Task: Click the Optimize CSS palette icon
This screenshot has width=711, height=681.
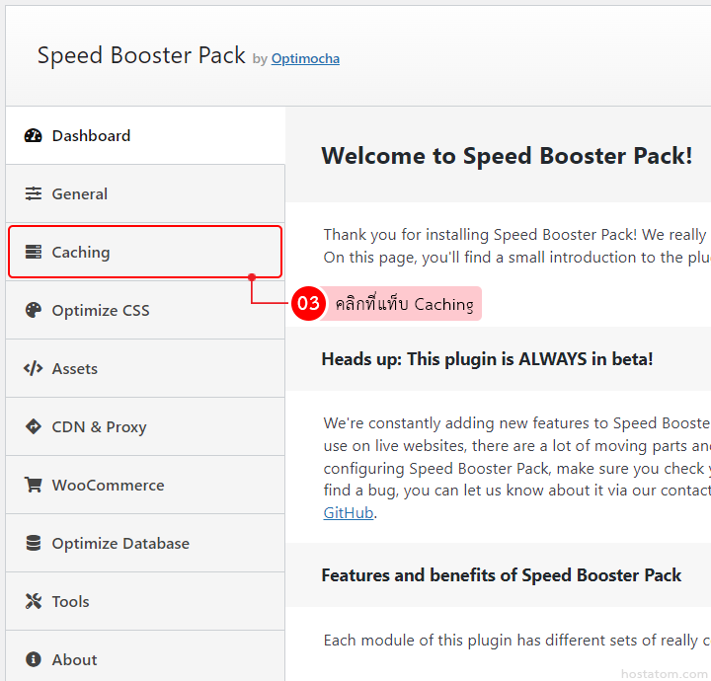Action: (34, 311)
